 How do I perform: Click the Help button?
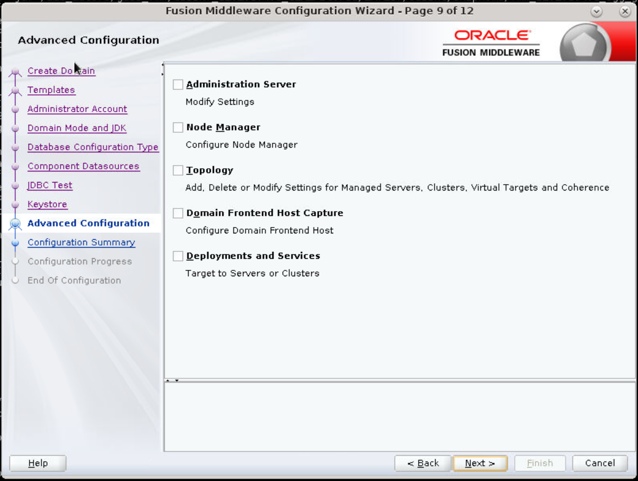[x=38, y=463]
